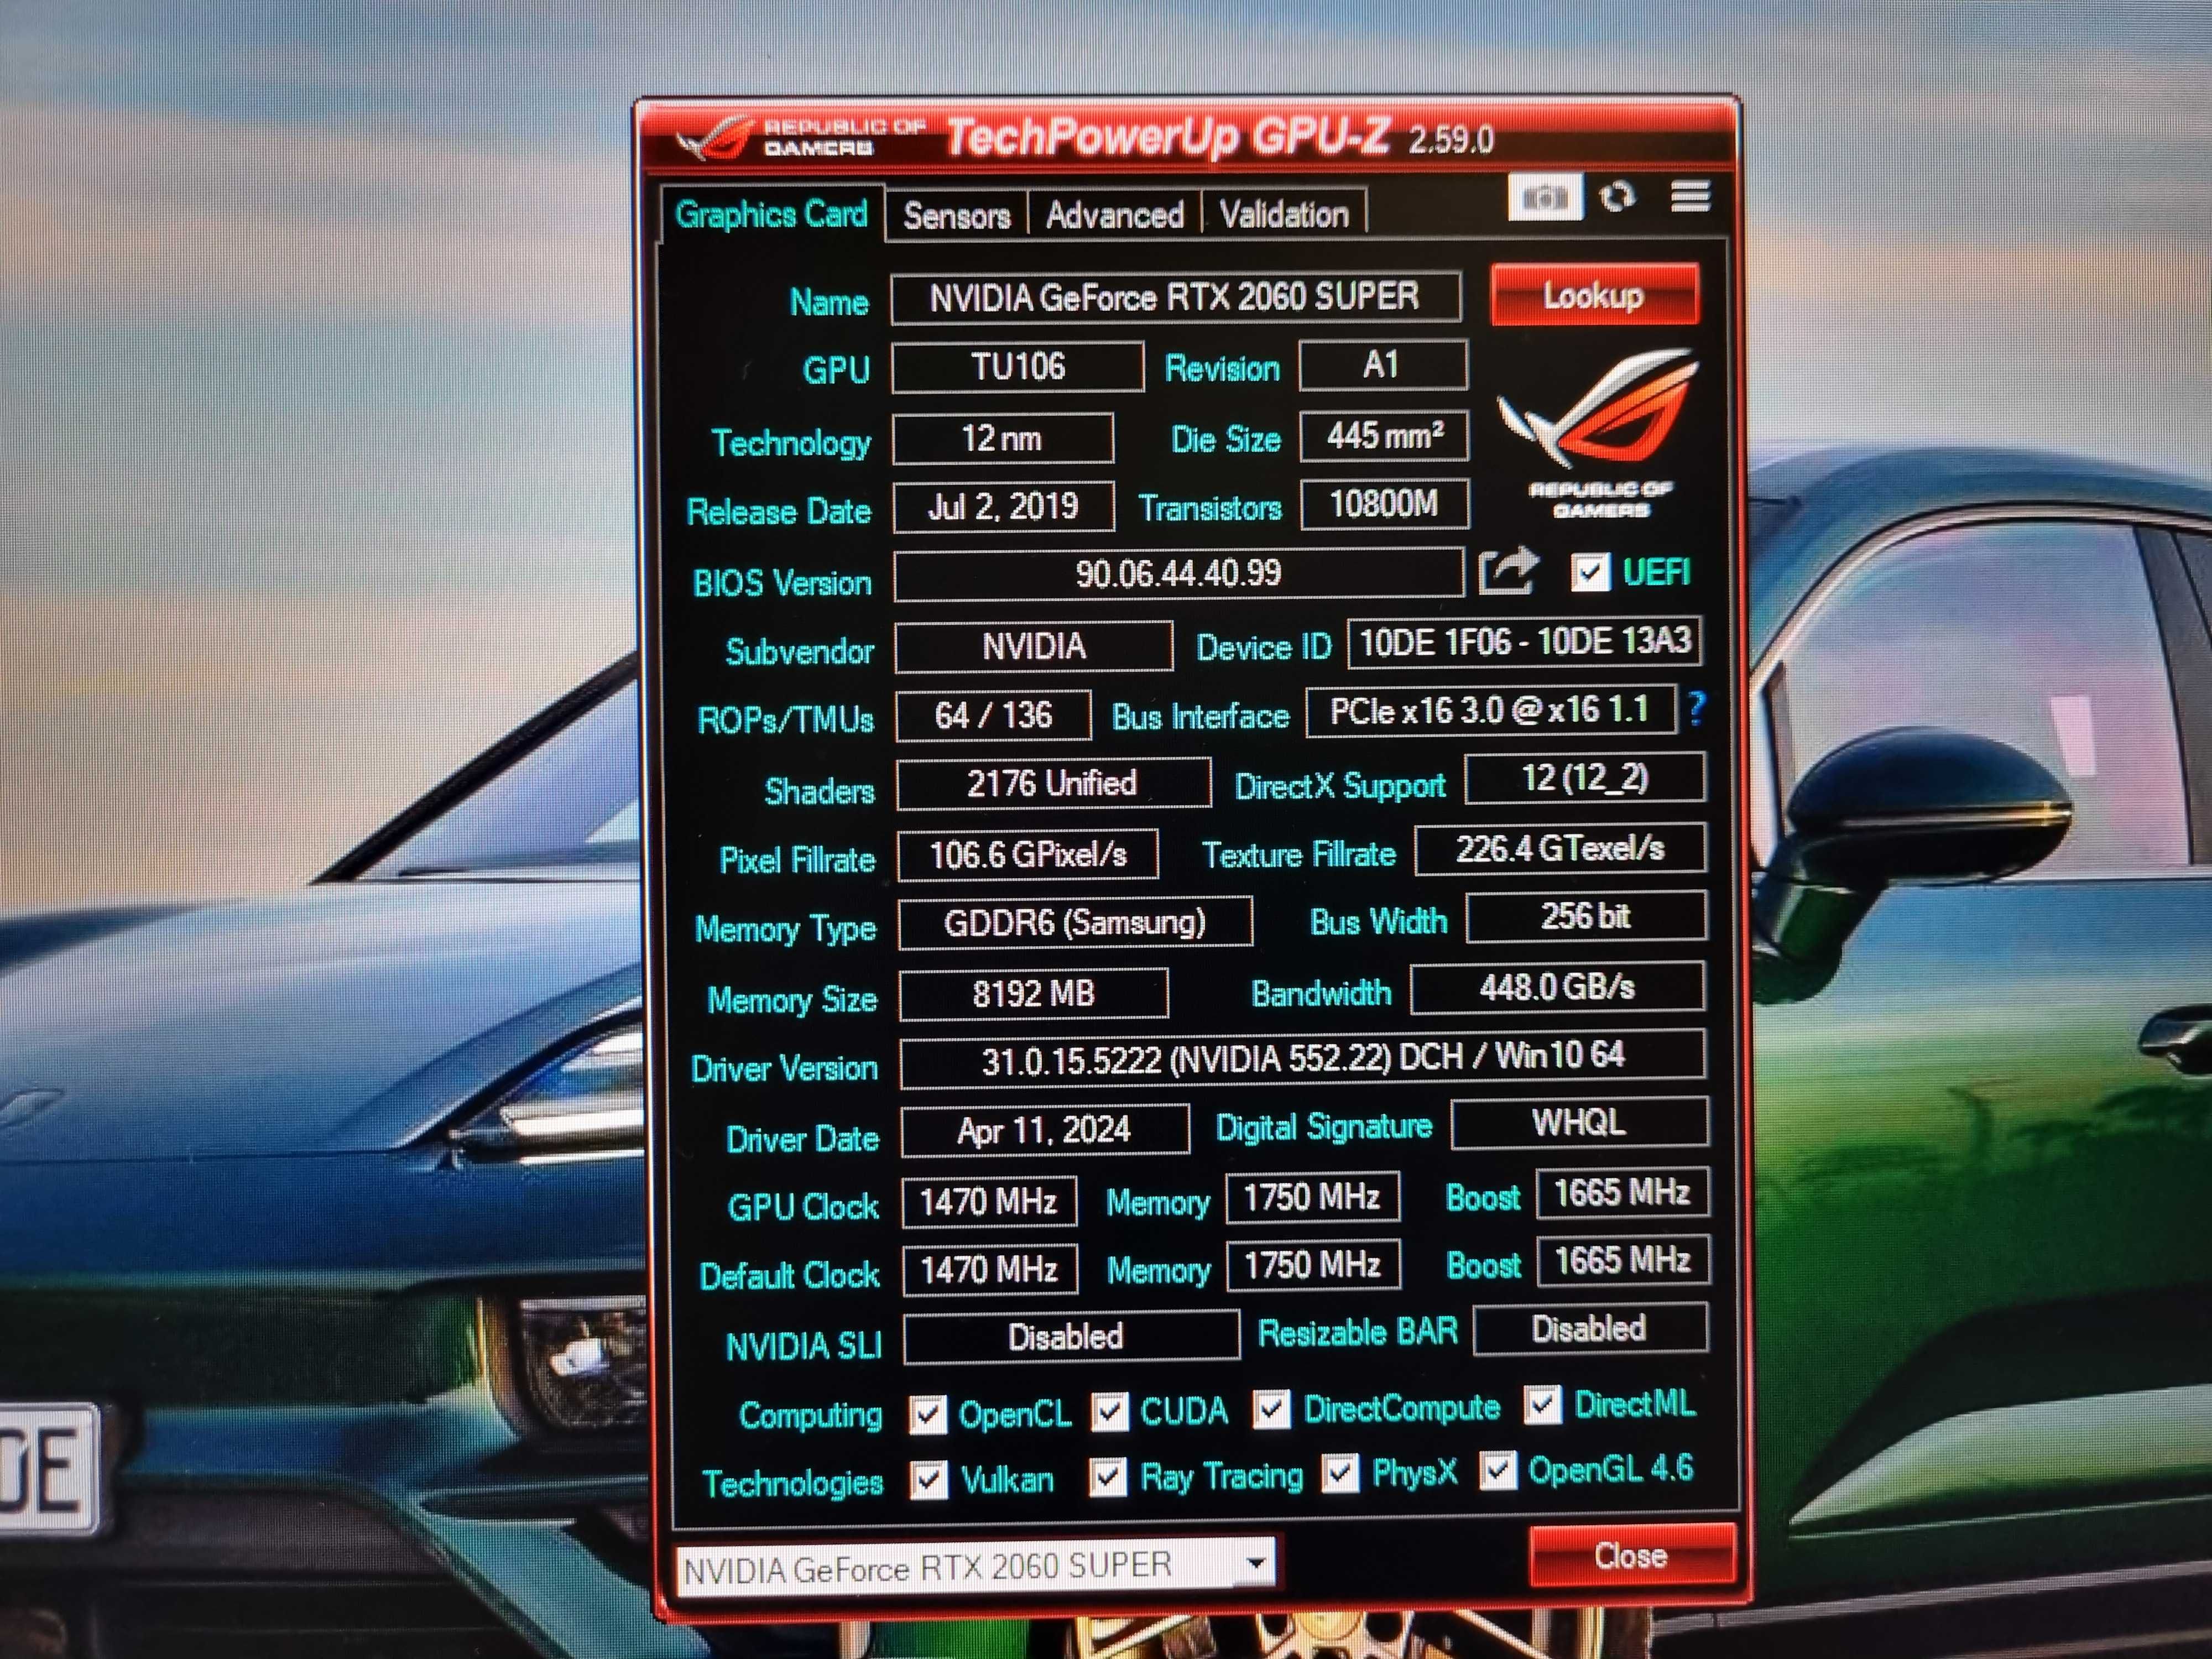Image resolution: width=2212 pixels, height=1659 pixels.
Task: Click the Device ID value 10DE 1F06
Action: coord(1524,642)
